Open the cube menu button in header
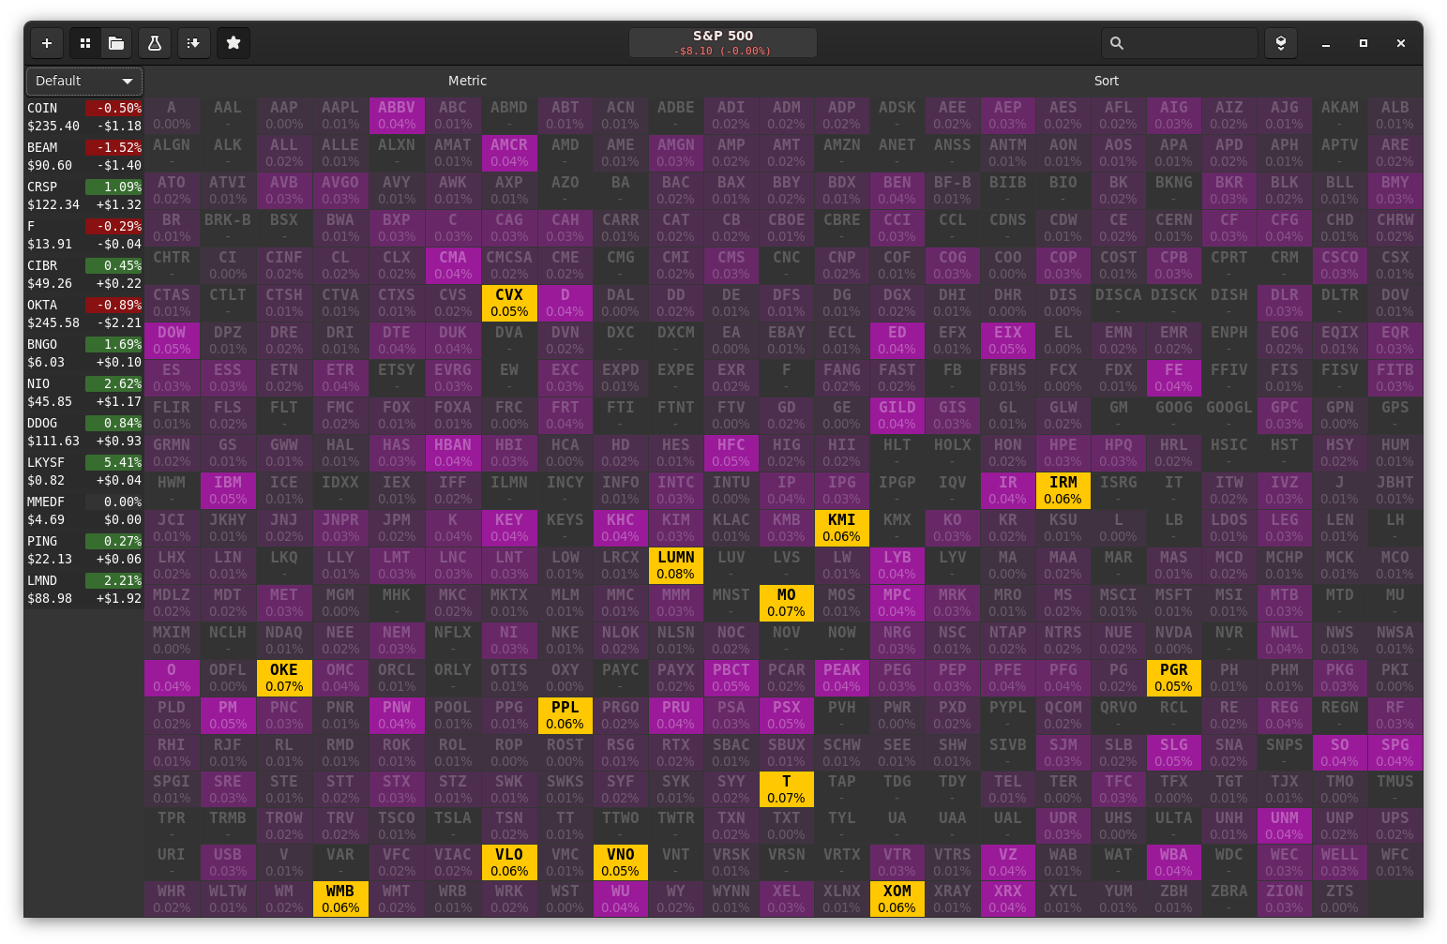Viewport: 1447px width, 944px height. tap(1280, 43)
